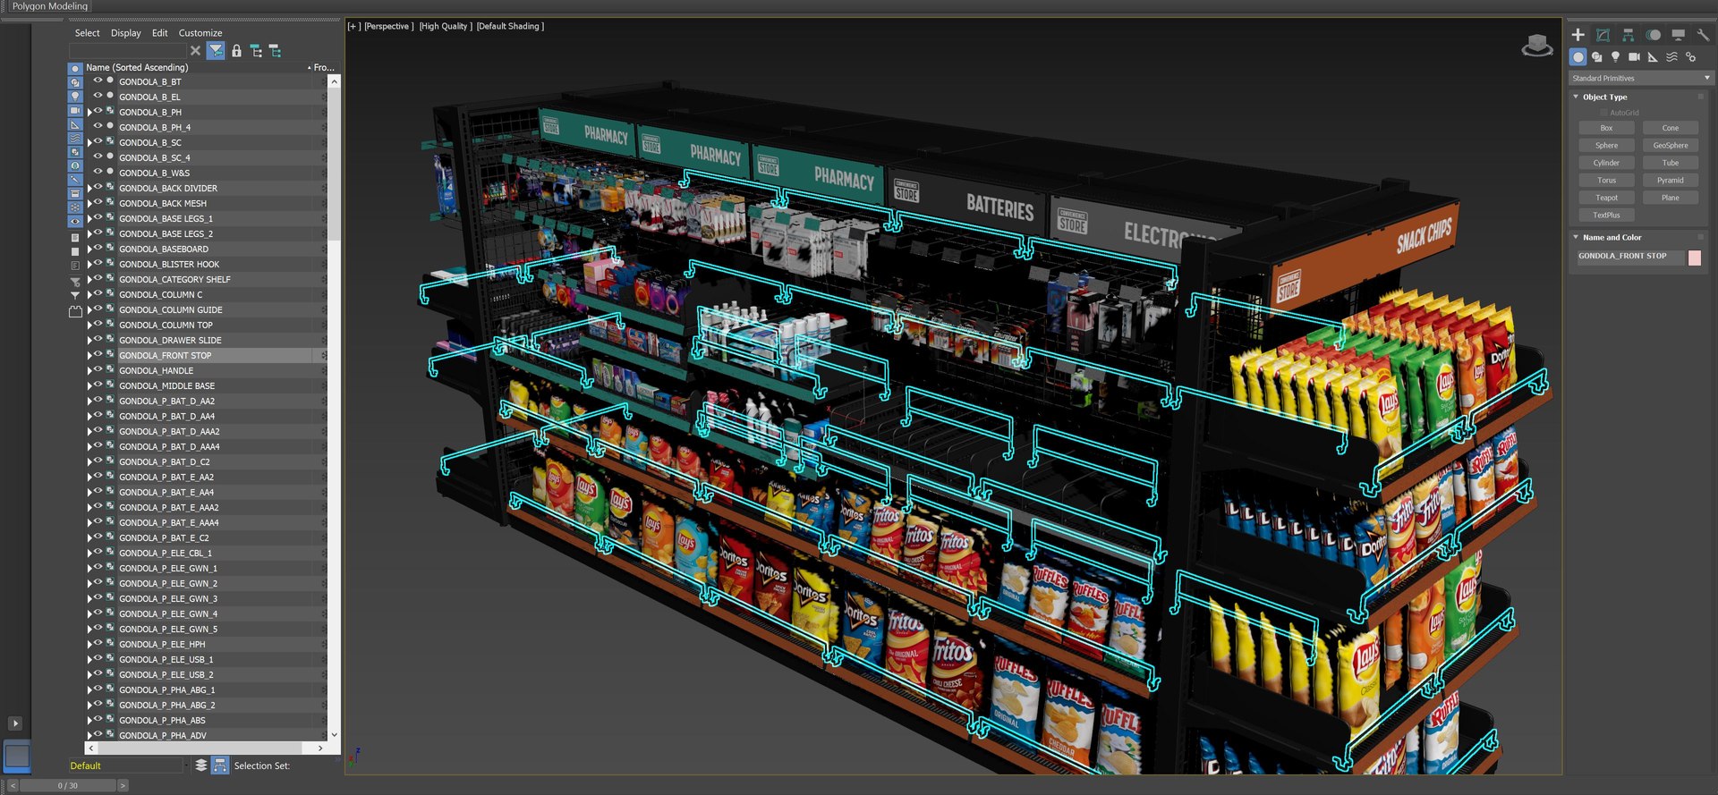
Task: Toggle Display Geometry filter in Scene Explorer
Action: 75,68
